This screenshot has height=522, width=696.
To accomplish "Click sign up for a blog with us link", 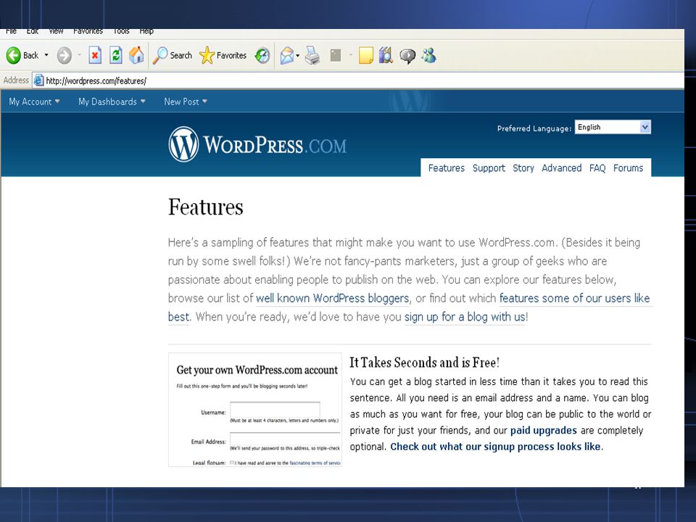I will (x=465, y=317).
